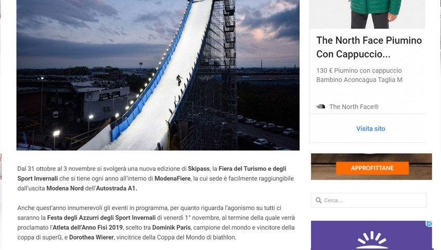
Task: Click the bold Autostrada A1 text
Action: click(x=116, y=189)
